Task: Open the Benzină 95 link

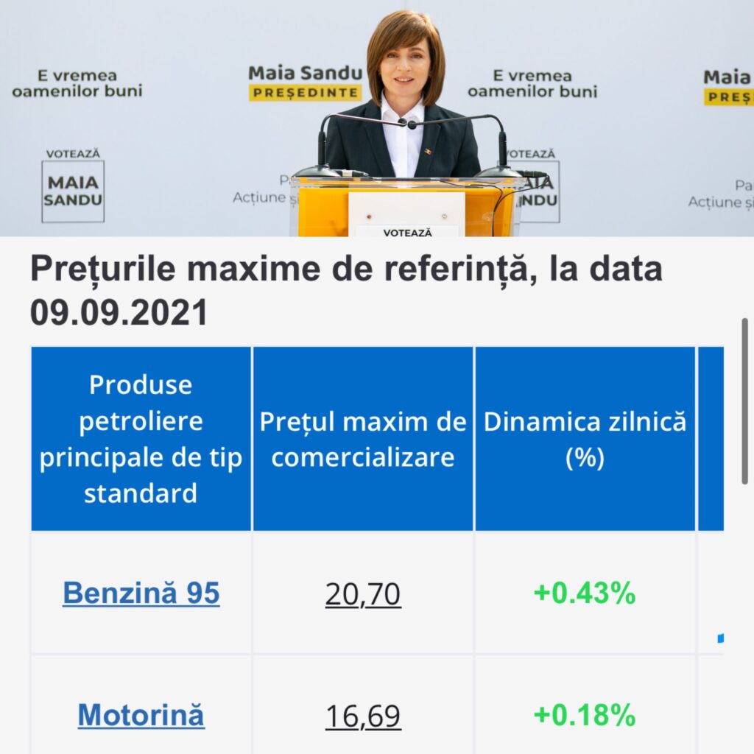Action: [141, 593]
